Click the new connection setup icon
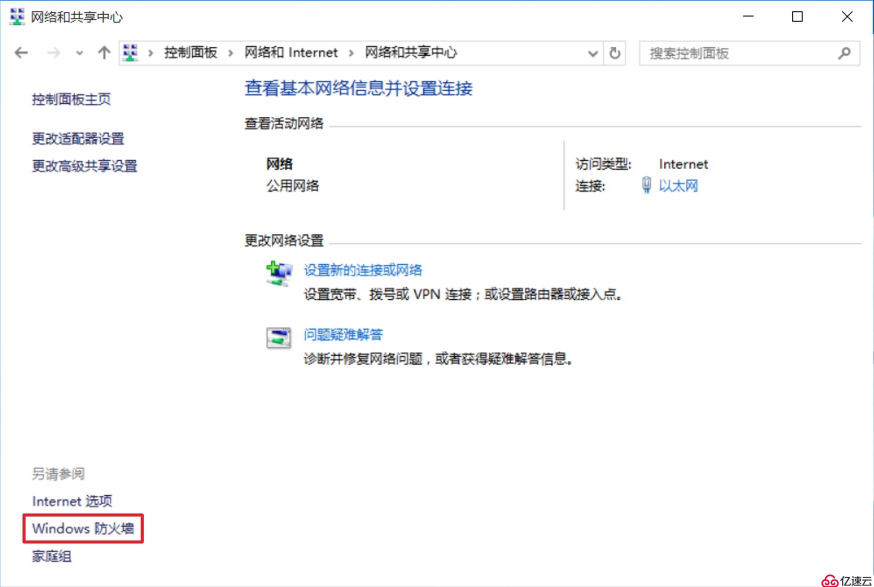The image size is (874, 587). coord(279,273)
